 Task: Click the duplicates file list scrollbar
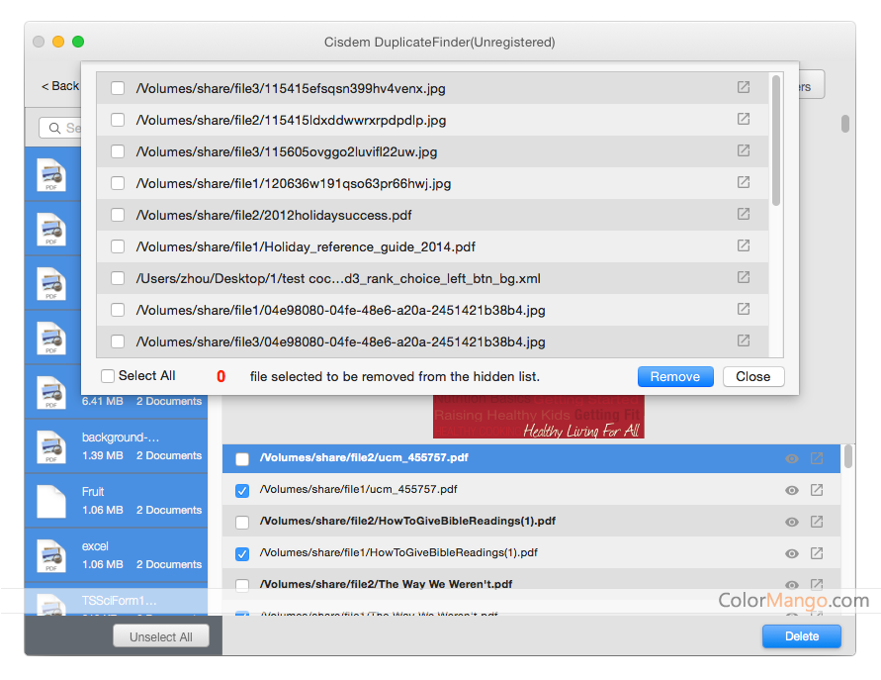click(x=847, y=456)
